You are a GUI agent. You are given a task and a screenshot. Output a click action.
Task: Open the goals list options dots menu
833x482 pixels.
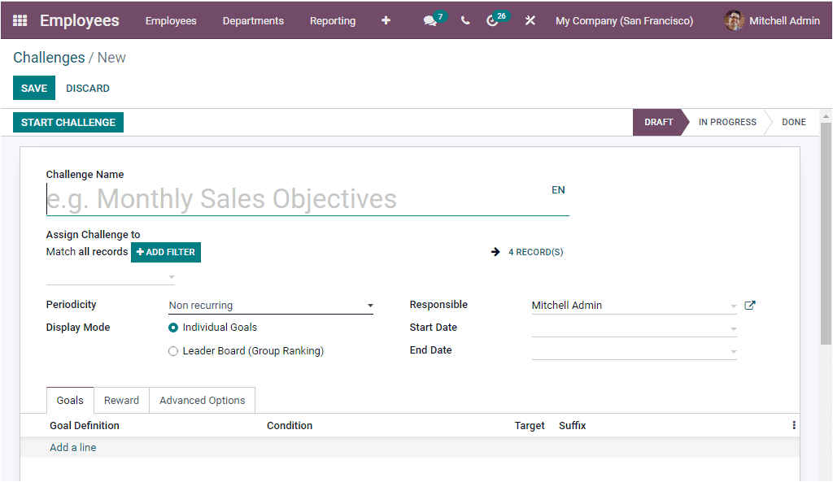click(794, 424)
